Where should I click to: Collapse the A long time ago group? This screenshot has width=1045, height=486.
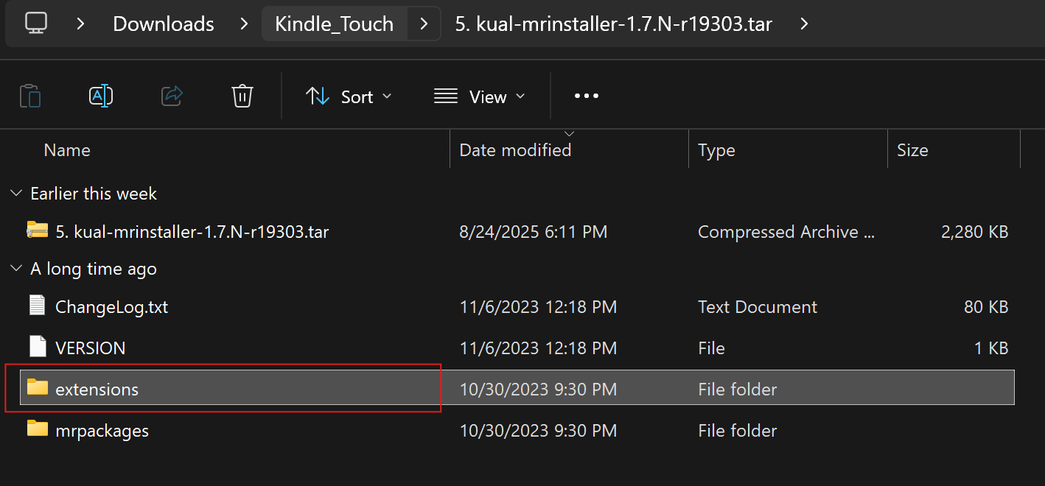tap(16, 269)
